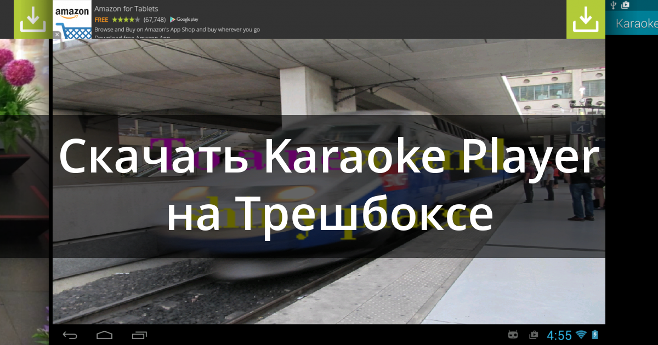This screenshot has width=658, height=345.
Task: Click the Karaoke app title, right window
Action: [x=636, y=24]
